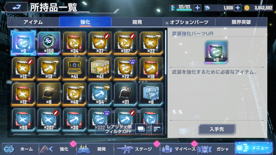Add energy with plus beside 121/121

click(x=197, y=8)
